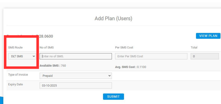Click the Type of Invoice label
Image resolution: width=221 pixels, height=104 pixels.
point(18,75)
